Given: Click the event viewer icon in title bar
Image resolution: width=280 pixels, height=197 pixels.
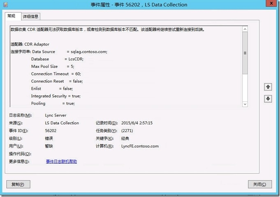Looking at the screenshot, I should click(x=6, y=5).
